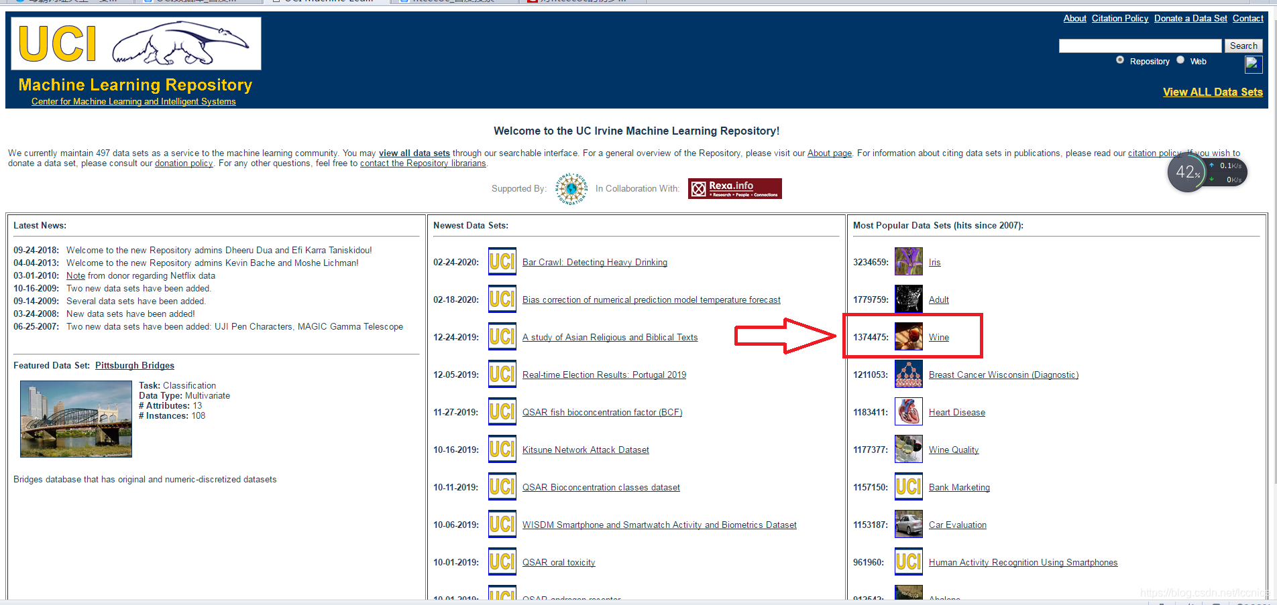Open the Car Evaluation dataset link

pos(958,525)
